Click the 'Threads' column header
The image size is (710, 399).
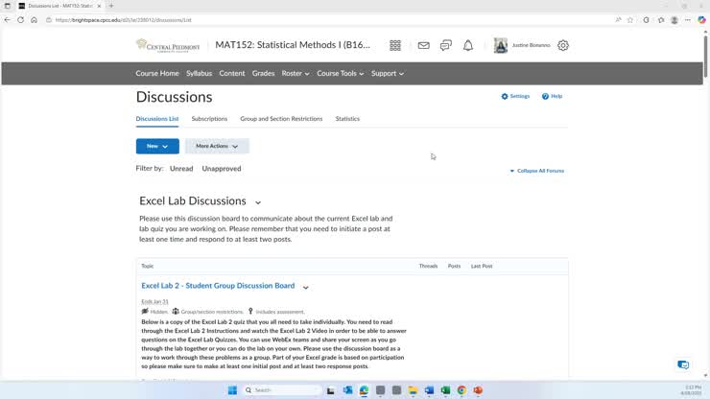pos(428,267)
